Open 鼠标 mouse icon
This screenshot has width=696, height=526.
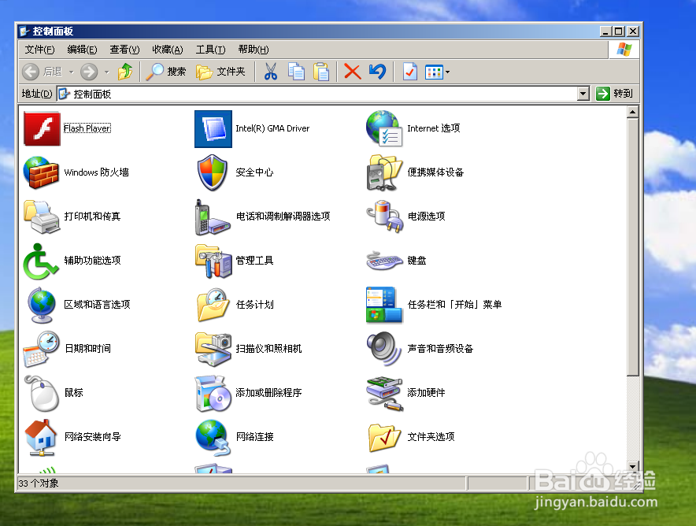click(43, 393)
